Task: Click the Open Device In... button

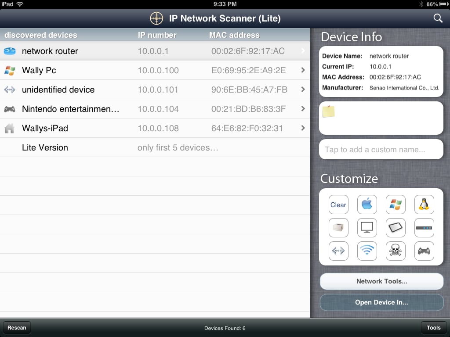Action: pyautogui.click(x=382, y=302)
